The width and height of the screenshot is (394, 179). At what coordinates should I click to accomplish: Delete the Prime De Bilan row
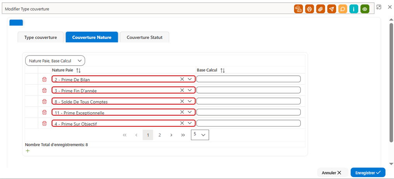point(44,79)
